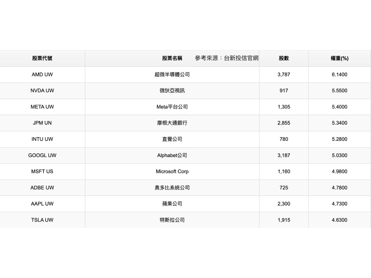The height and width of the screenshot is (278, 371).
Task: Click the 摩根大通銀行 name cell
Action: [x=172, y=123]
